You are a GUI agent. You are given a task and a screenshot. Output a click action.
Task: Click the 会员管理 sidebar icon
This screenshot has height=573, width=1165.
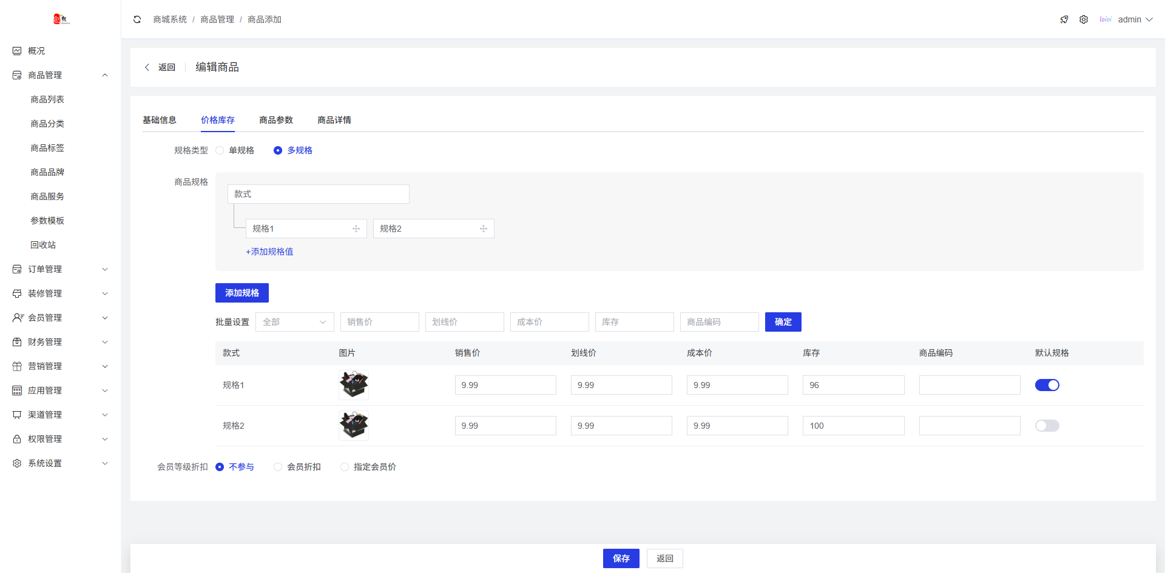click(18, 318)
